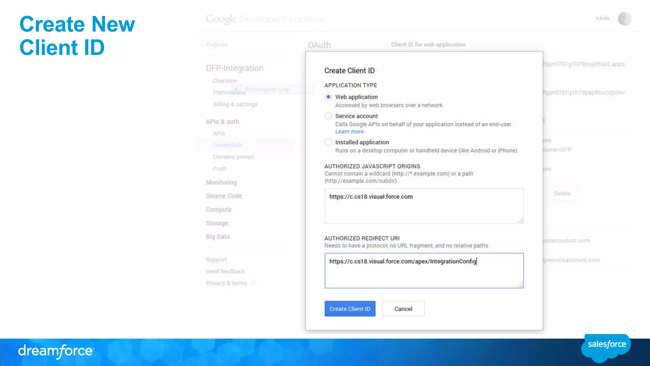
Task: Cancel the Create Client ID dialog
Action: (403, 308)
